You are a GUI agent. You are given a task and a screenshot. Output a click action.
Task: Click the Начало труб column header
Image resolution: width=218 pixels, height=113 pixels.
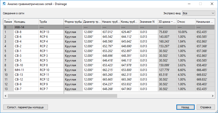(x=111, y=22)
